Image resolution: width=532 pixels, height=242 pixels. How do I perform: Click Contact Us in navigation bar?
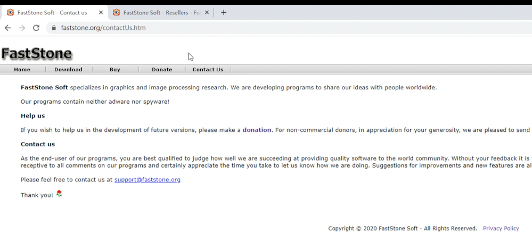click(x=208, y=70)
